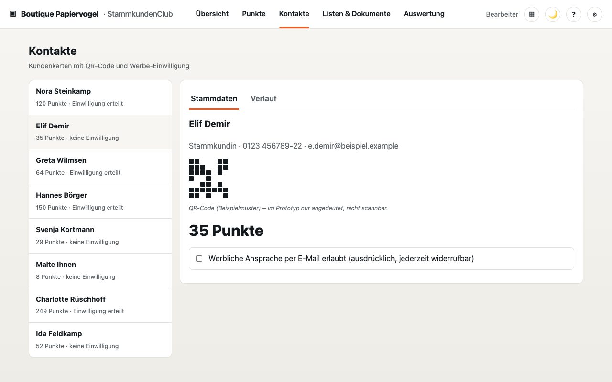Click the "StammkundenClub" text in the header
The image size is (612, 382).
coord(140,14)
